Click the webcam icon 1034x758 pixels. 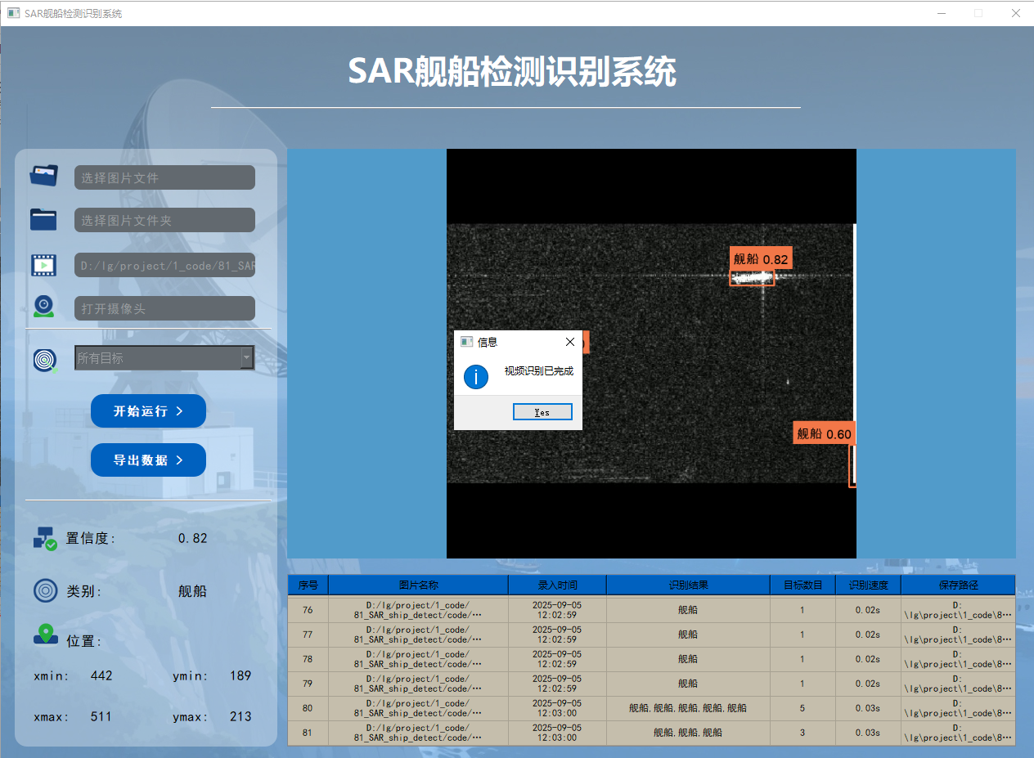44,307
